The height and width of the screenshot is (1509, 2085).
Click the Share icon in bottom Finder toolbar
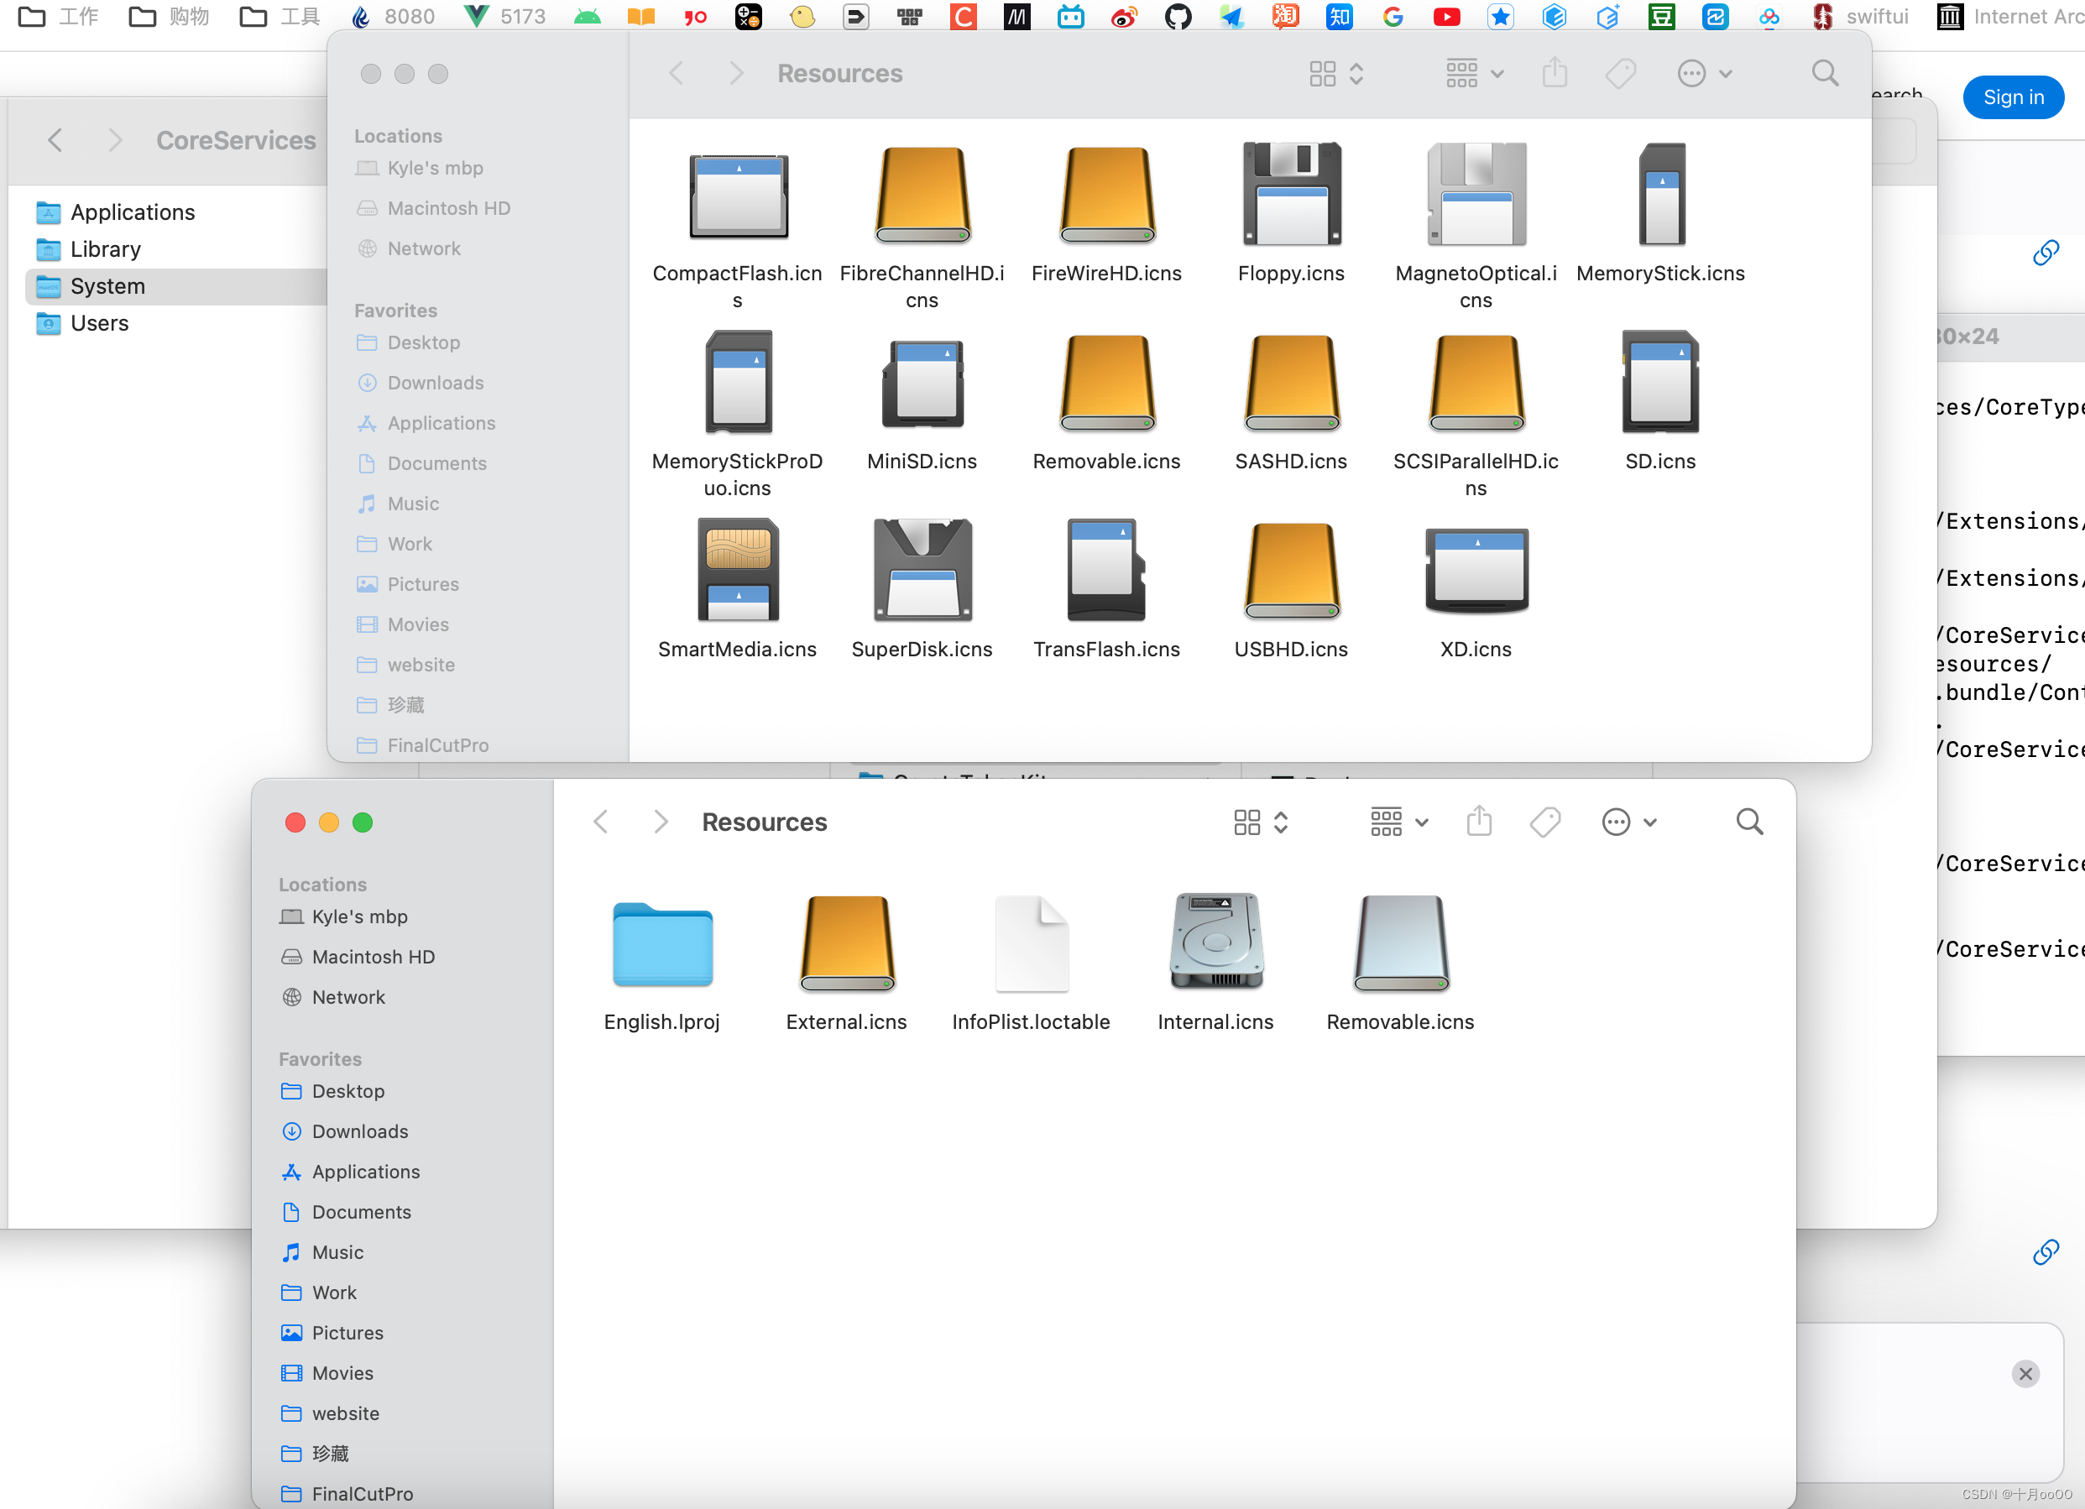coord(1478,821)
